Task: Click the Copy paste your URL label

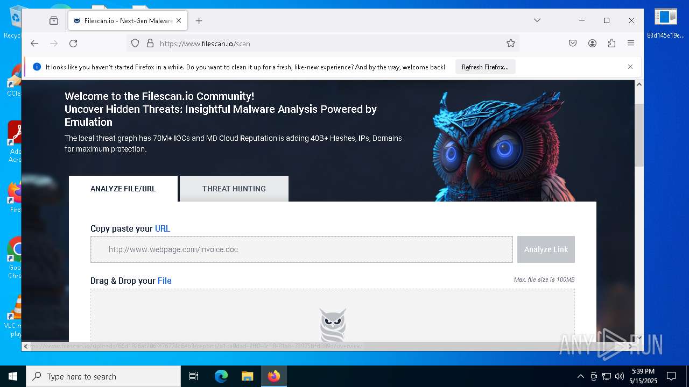Action: [130, 228]
